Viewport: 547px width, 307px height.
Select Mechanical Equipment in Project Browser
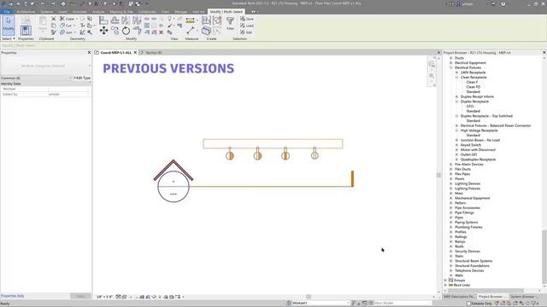[473, 198]
